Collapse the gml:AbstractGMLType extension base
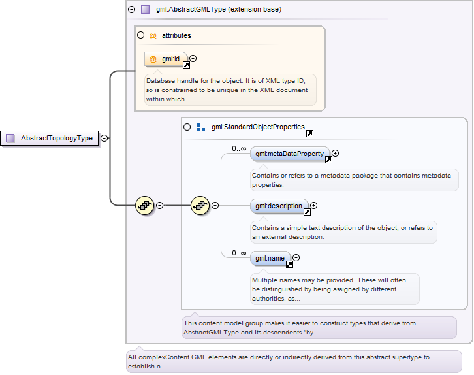The width and height of the screenshot is (474, 375). (131, 9)
